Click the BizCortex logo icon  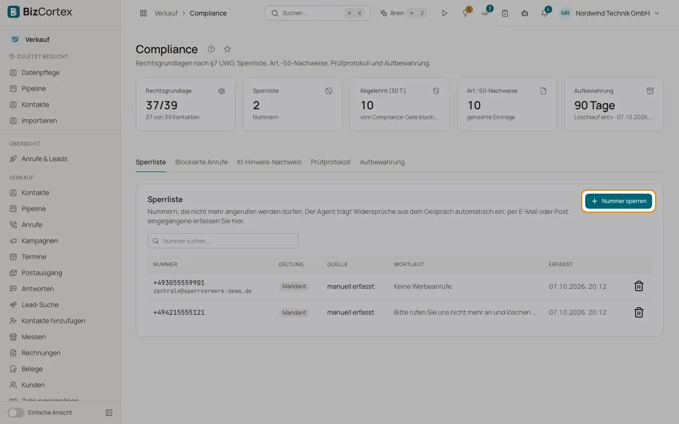click(14, 12)
